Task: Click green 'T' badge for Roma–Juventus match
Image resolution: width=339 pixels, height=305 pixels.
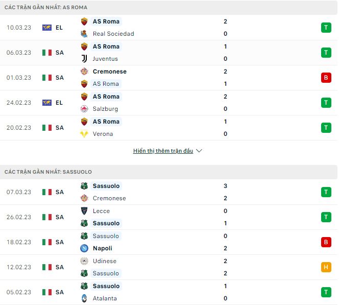Action: coord(326,53)
